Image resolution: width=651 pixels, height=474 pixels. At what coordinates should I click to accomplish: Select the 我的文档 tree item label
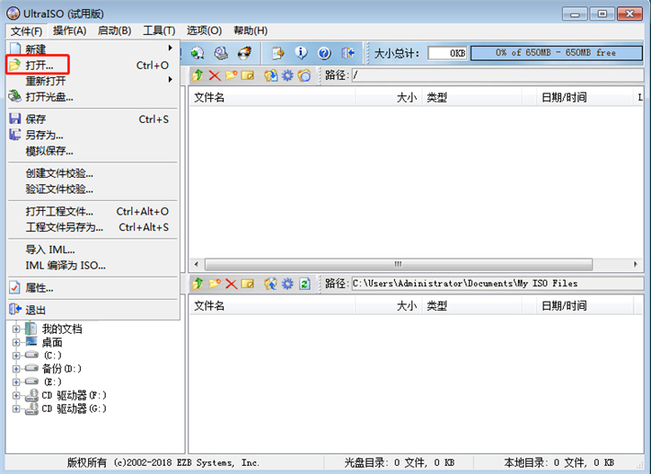click(62, 329)
